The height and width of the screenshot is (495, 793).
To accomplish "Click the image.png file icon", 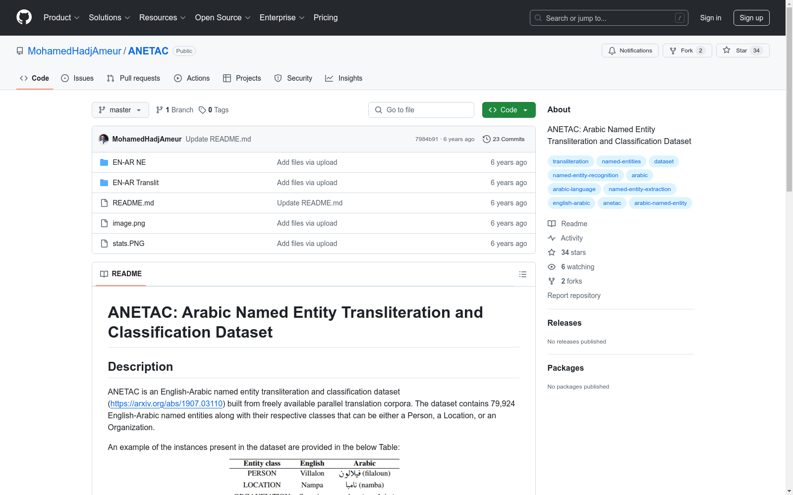I will click(104, 223).
